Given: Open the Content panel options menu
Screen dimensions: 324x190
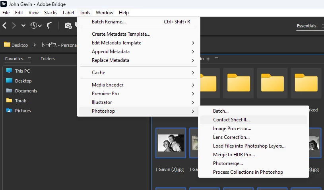Looking at the screenshot, I should click(216, 59).
